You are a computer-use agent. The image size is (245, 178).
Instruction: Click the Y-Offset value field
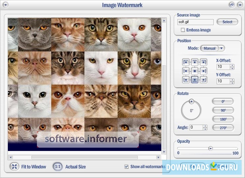click(224, 81)
